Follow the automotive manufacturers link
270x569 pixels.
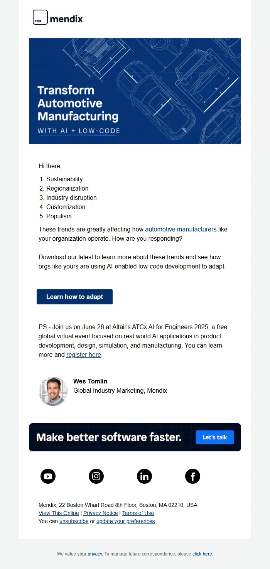(x=181, y=229)
